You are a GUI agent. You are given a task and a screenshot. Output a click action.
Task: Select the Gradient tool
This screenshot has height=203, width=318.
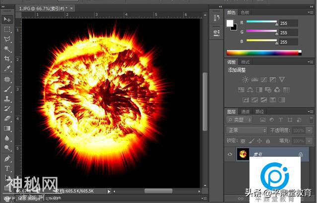pyautogui.click(x=7, y=129)
